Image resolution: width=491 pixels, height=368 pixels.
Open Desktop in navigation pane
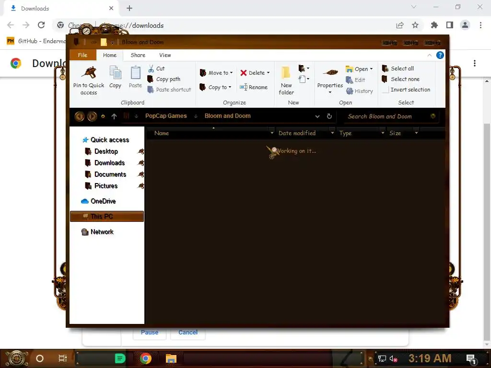point(102,151)
